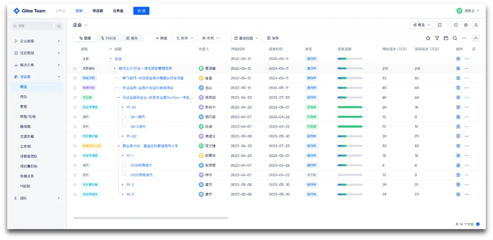Click the 任务进度 progress bar of PI-1

pyautogui.click(x=350, y=156)
